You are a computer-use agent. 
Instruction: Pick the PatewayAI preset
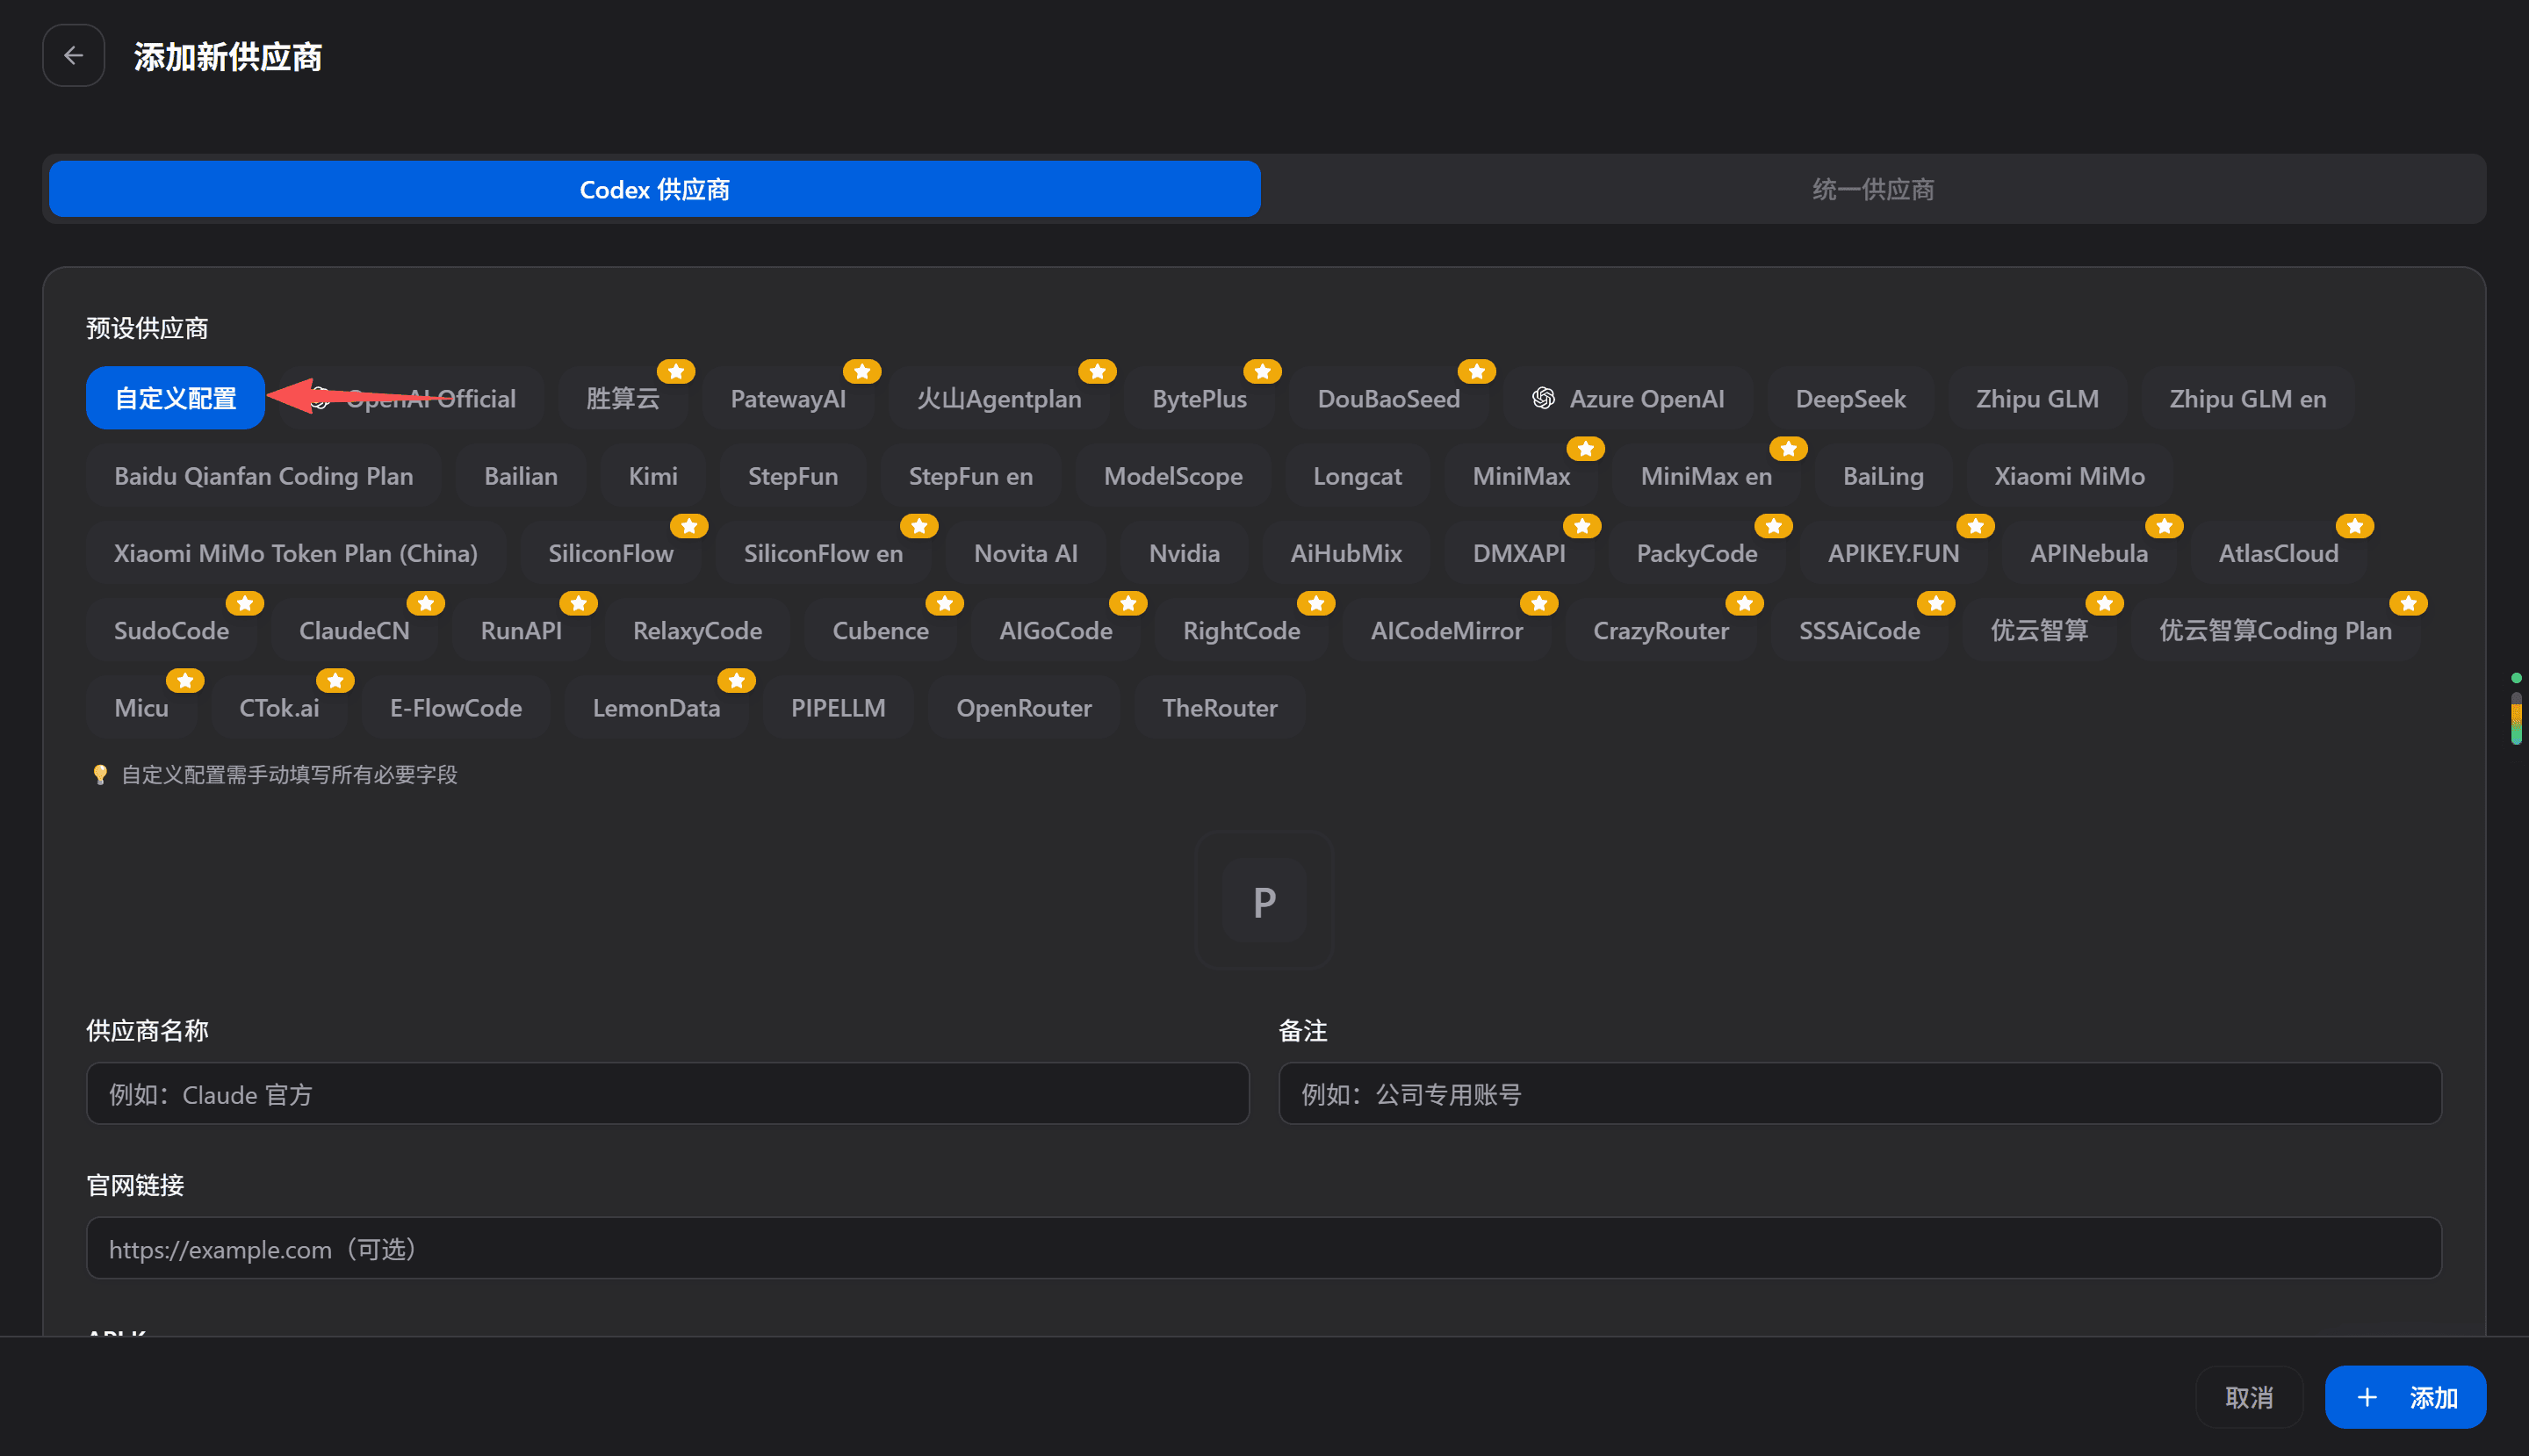(x=788, y=399)
